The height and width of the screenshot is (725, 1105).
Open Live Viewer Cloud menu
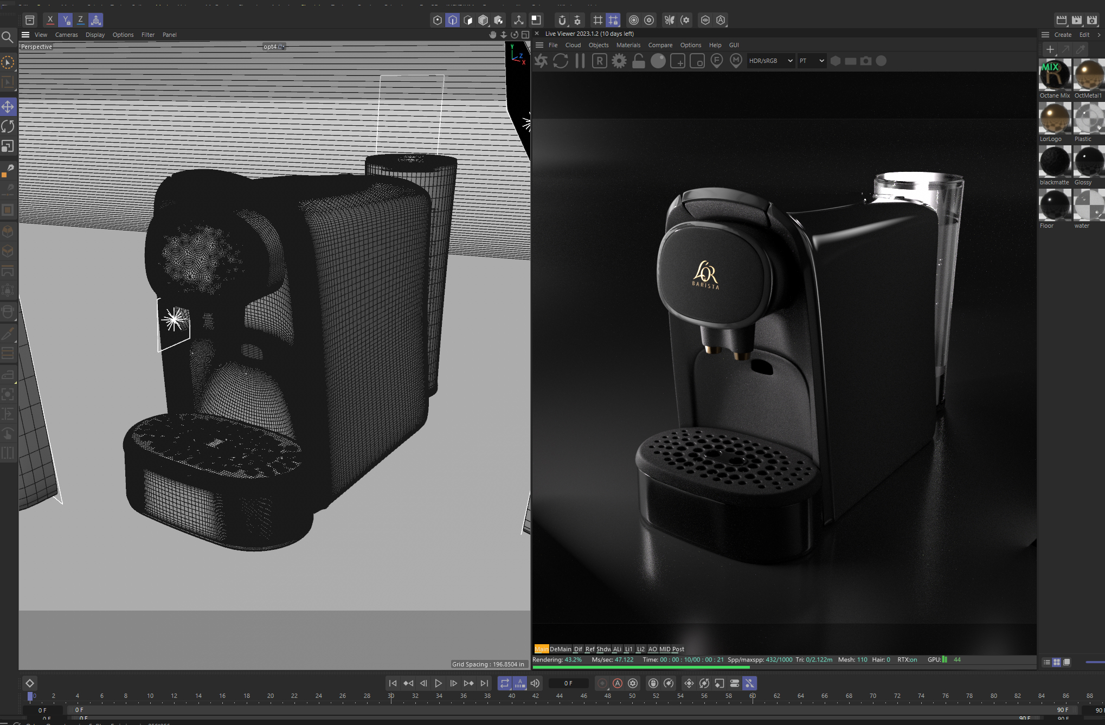click(573, 45)
